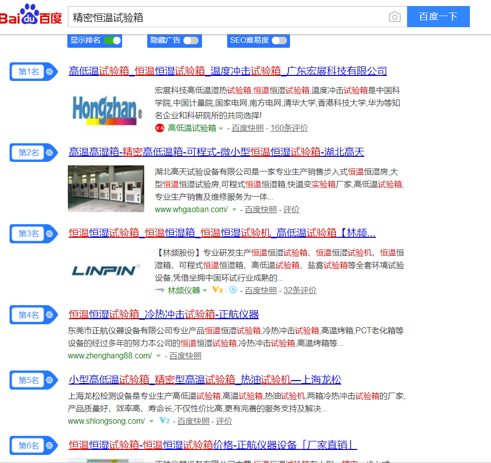The image size is (491, 463).
Task: Open 百度快照 for whgaotian result
Action: (261, 210)
